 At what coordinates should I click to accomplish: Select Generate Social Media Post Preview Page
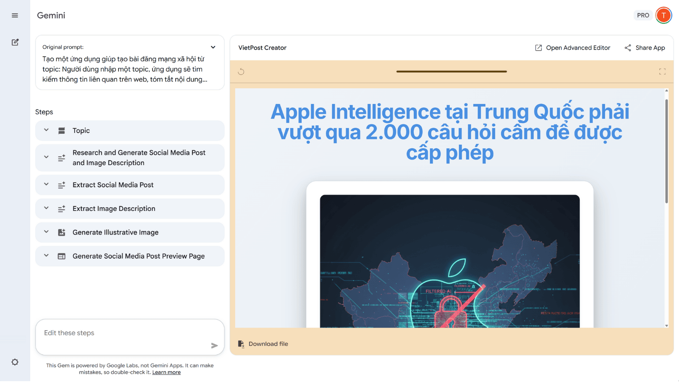(138, 256)
